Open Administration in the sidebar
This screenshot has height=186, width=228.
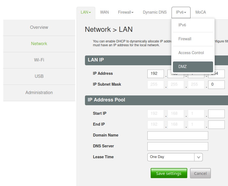tap(39, 93)
